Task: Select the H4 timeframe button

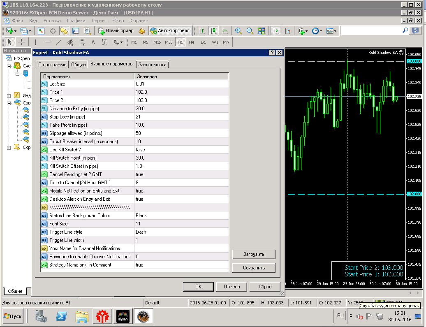Action: [x=192, y=42]
